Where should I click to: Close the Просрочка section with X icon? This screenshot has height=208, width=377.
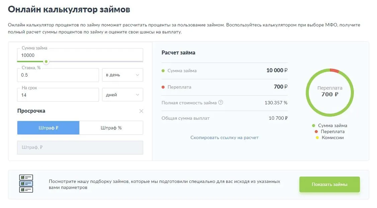141,111
